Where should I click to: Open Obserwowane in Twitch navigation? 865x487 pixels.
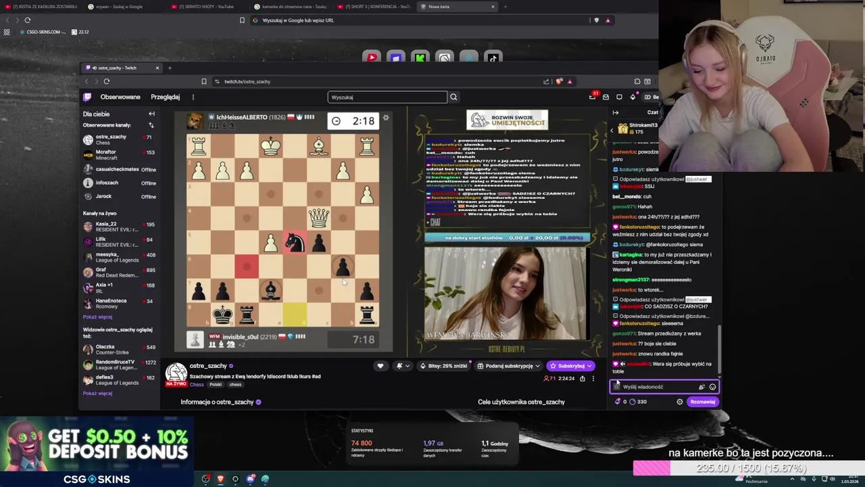[x=120, y=97]
